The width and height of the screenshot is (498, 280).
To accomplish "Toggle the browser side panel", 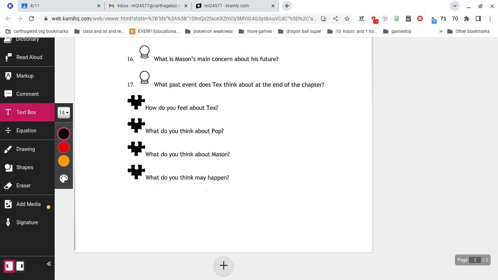I will 478,19.
